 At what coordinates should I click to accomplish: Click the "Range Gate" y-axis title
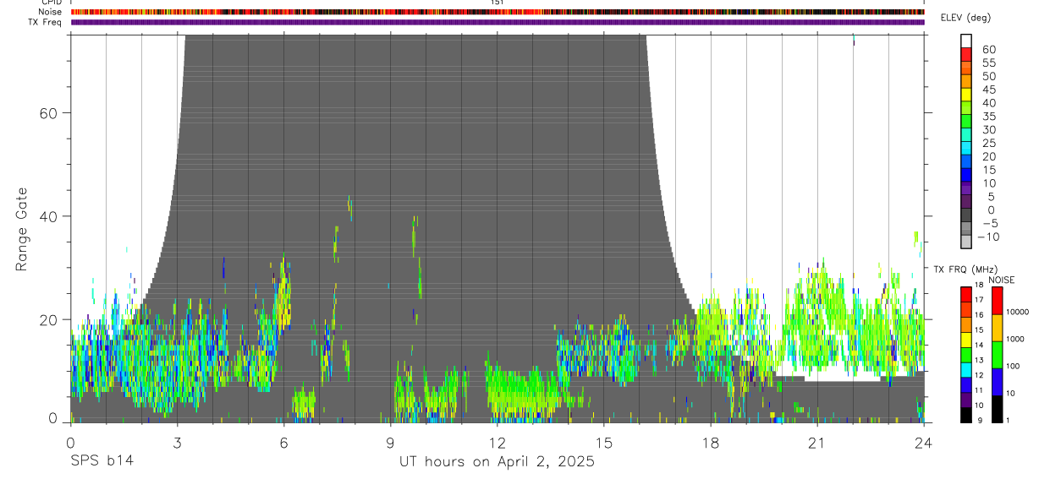click(x=21, y=230)
